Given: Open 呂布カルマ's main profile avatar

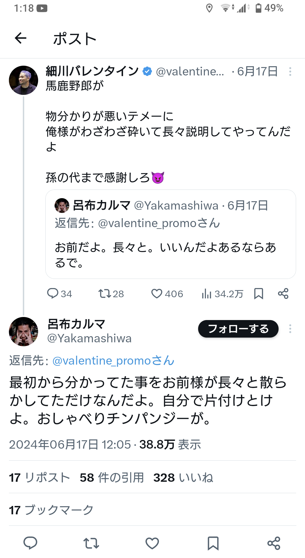Looking at the screenshot, I should 24,331.
